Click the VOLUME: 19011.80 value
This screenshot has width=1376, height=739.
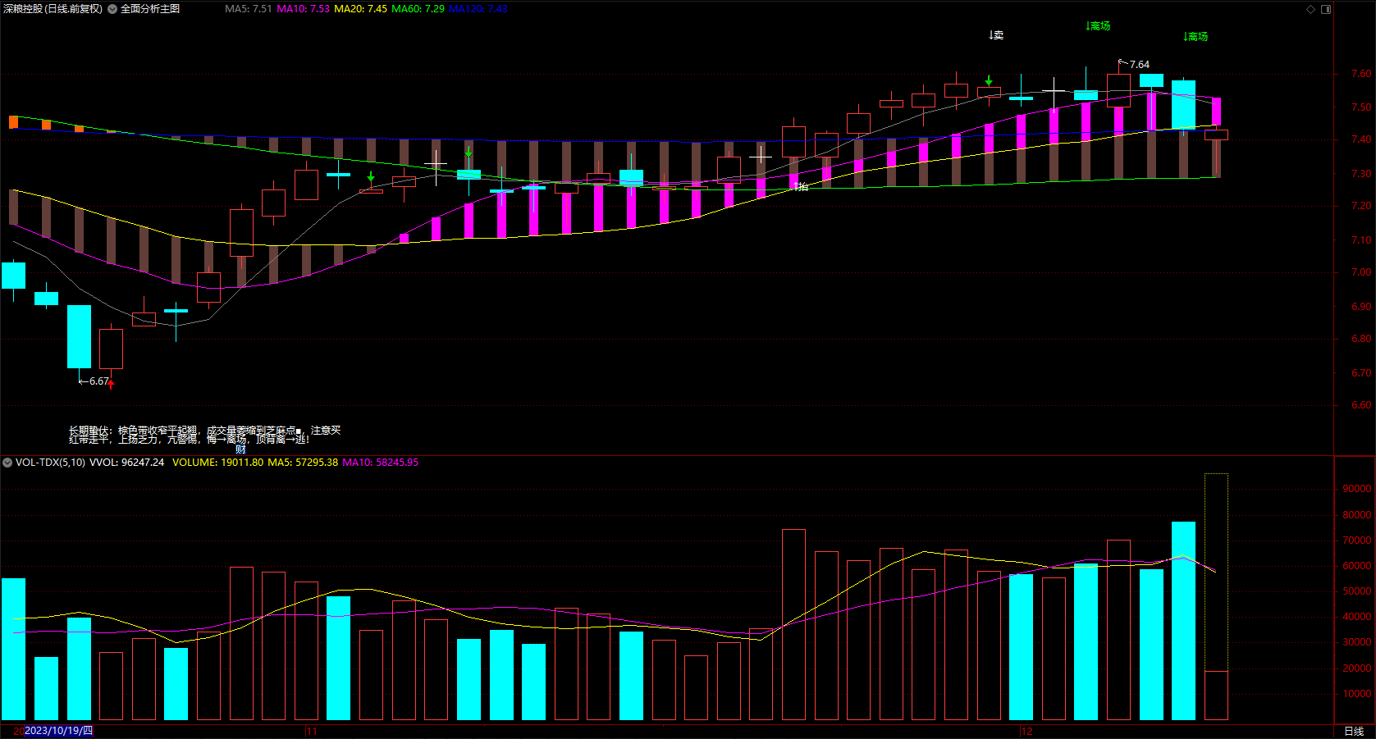(217, 463)
